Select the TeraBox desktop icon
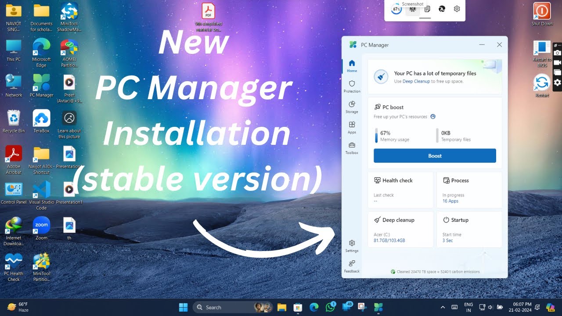Image resolution: width=562 pixels, height=316 pixels. (x=41, y=121)
